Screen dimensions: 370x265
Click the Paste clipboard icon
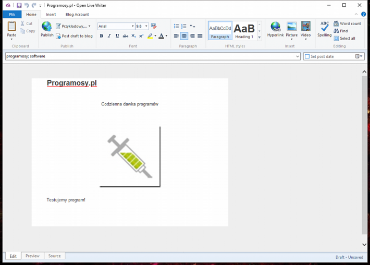click(x=11, y=26)
